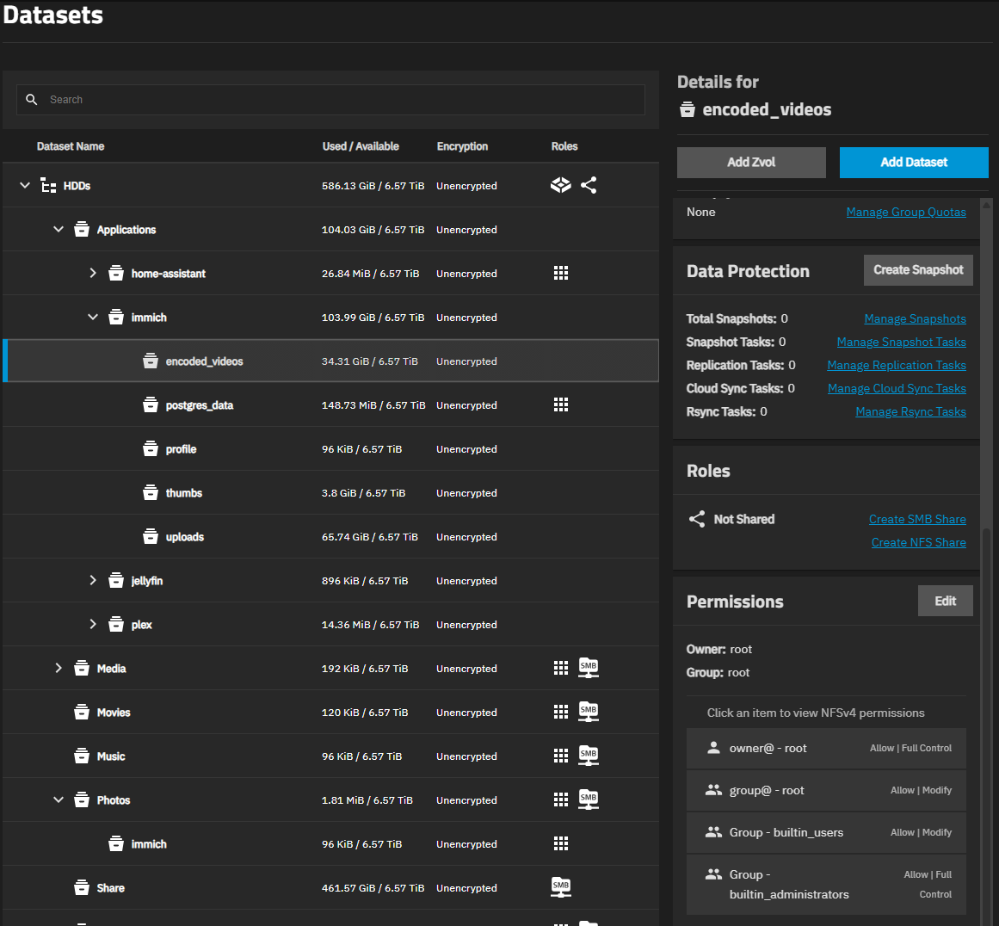
Task: Click the apps grid icon for home-assistant
Action: [x=561, y=274]
